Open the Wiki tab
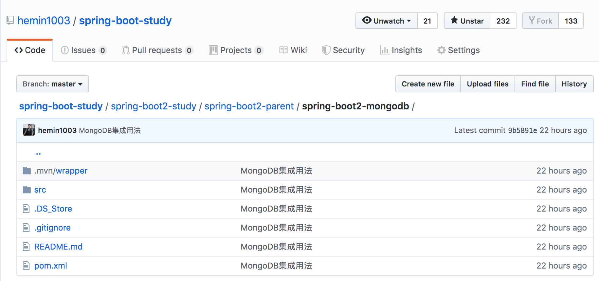 tap(293, 50)
